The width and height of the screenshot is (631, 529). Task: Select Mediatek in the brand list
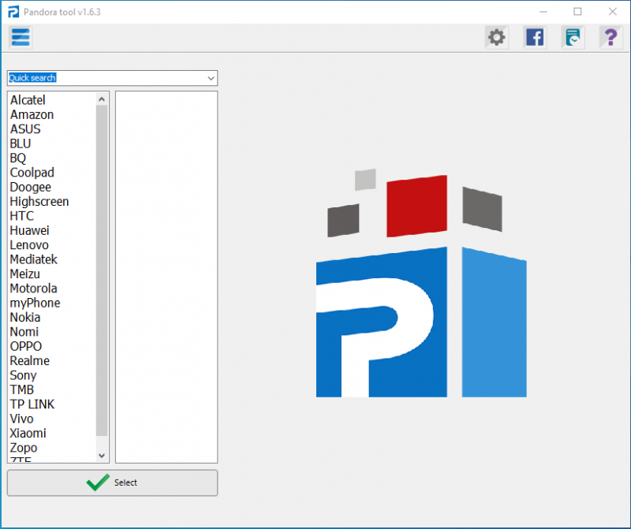33,259
